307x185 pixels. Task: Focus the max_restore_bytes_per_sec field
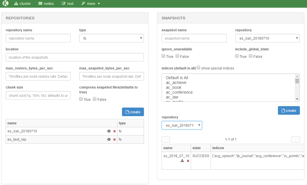pyautogui.click(x=38, y=76)
